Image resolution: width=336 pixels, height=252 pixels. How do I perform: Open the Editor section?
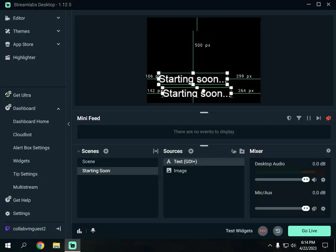click(x=19, y=18)
